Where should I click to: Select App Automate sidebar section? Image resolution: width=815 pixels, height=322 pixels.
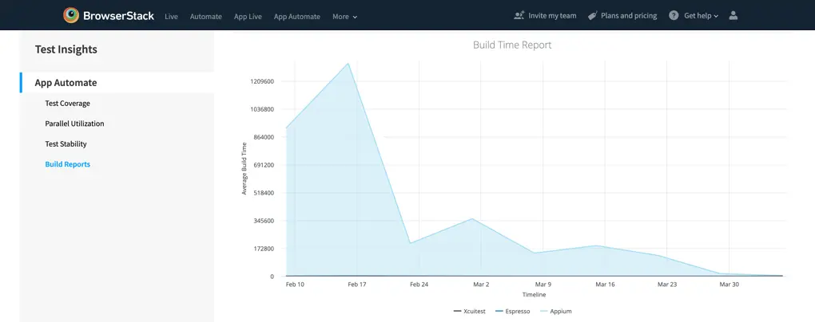[x=66, y=82]
